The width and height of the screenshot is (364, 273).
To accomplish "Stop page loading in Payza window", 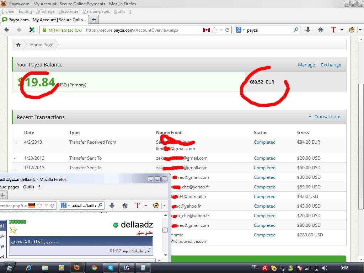I will (32, 30).
